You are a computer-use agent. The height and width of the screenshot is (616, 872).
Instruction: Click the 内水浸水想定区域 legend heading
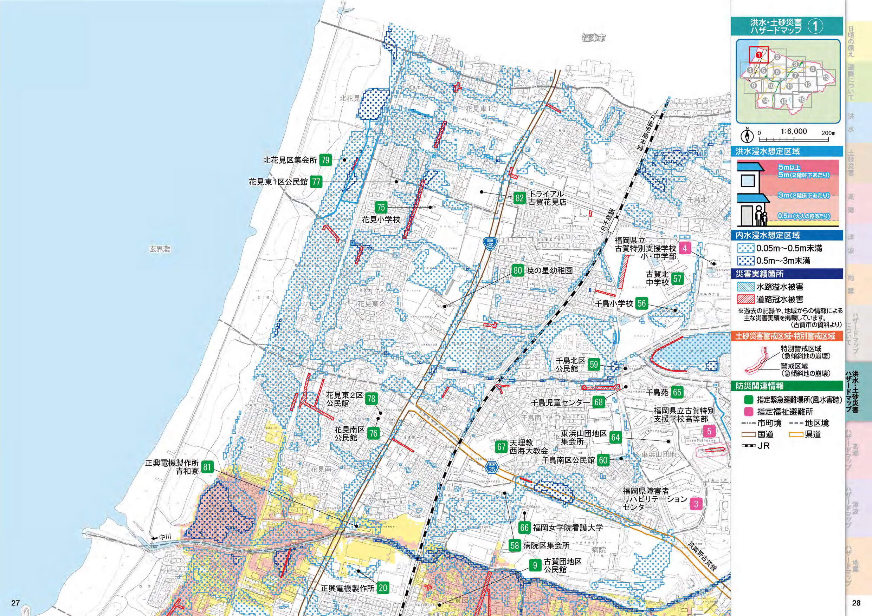pyautogui.click(x=786, y=235)
